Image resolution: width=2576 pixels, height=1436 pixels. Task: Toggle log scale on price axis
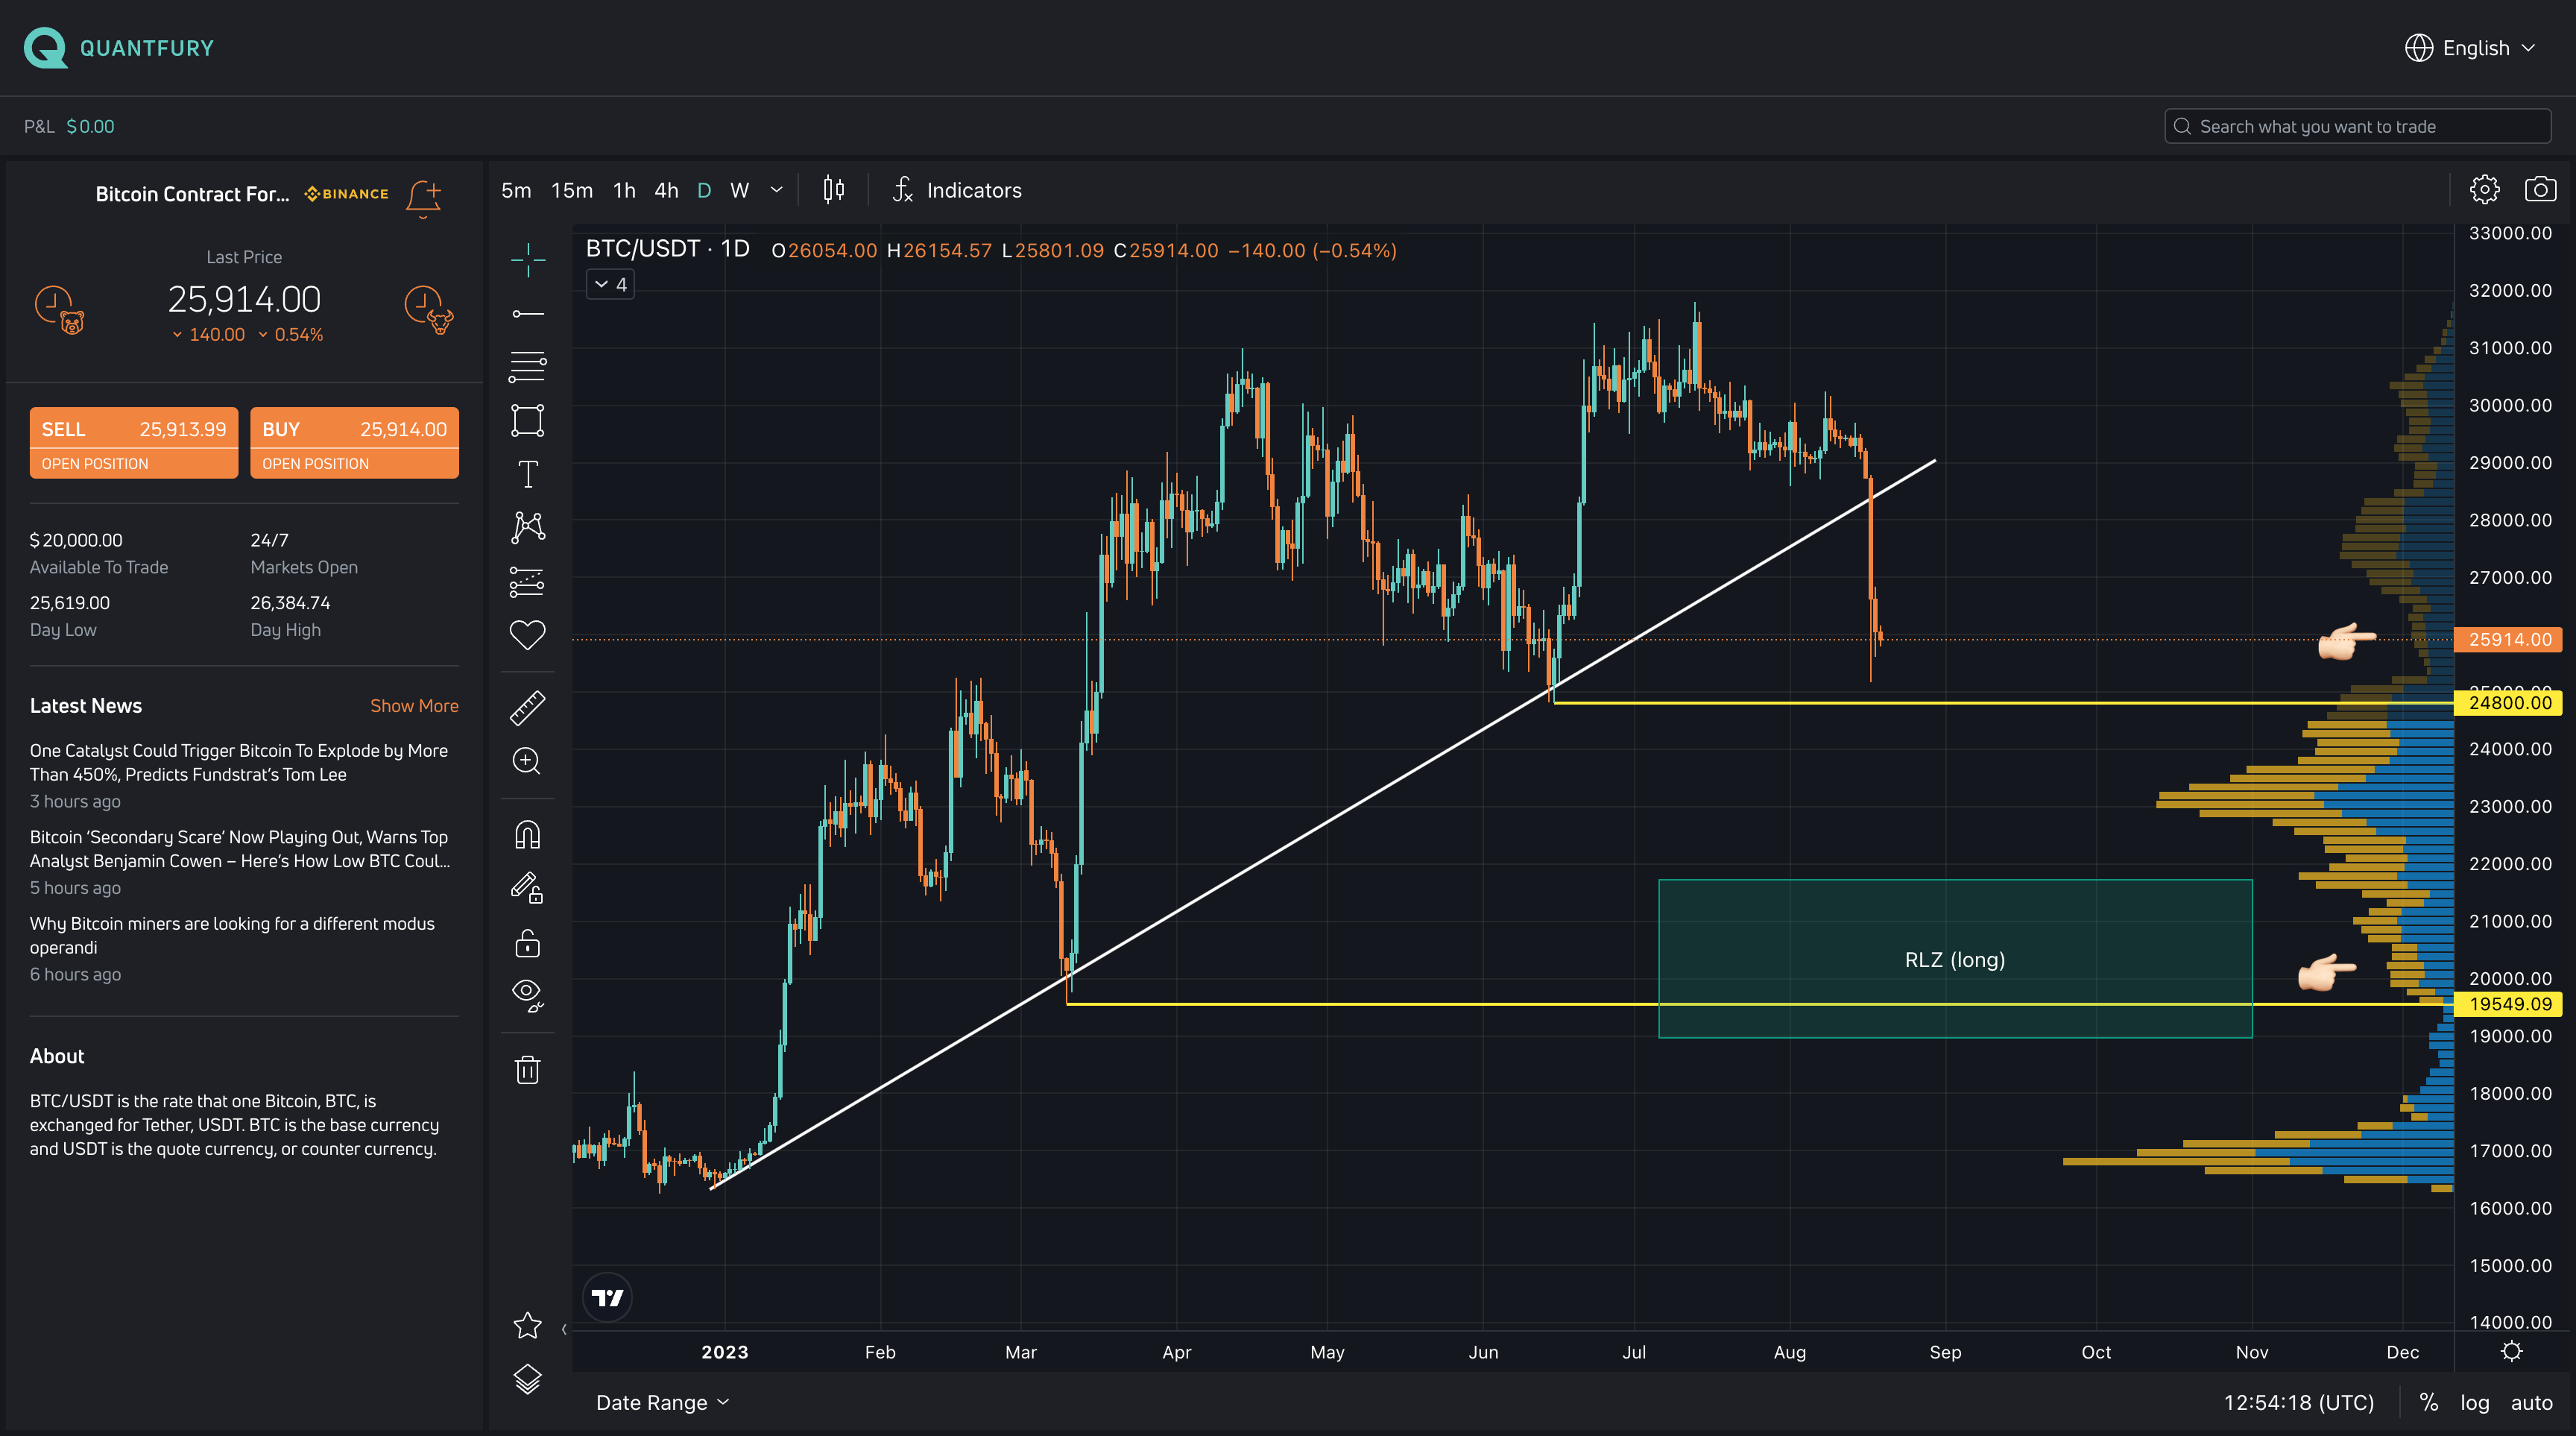tap(2474, 1402)
